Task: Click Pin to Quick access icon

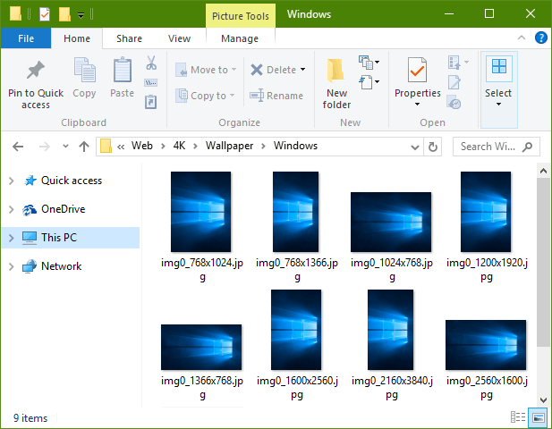Action: pyautogui.click(x=36, y=70)
